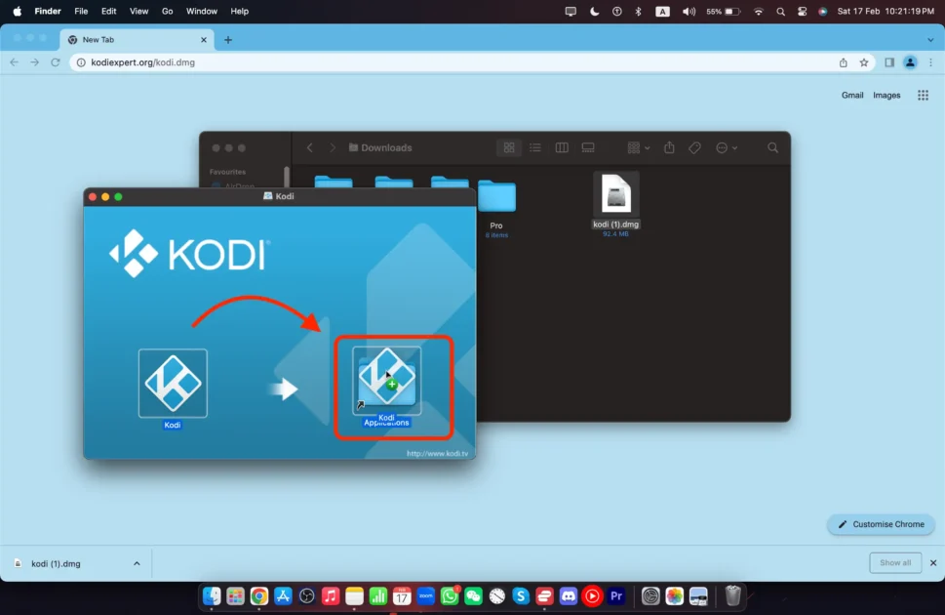Switch Finder to list view
This screenshot has width=945, height=615.
pos(535,147)
